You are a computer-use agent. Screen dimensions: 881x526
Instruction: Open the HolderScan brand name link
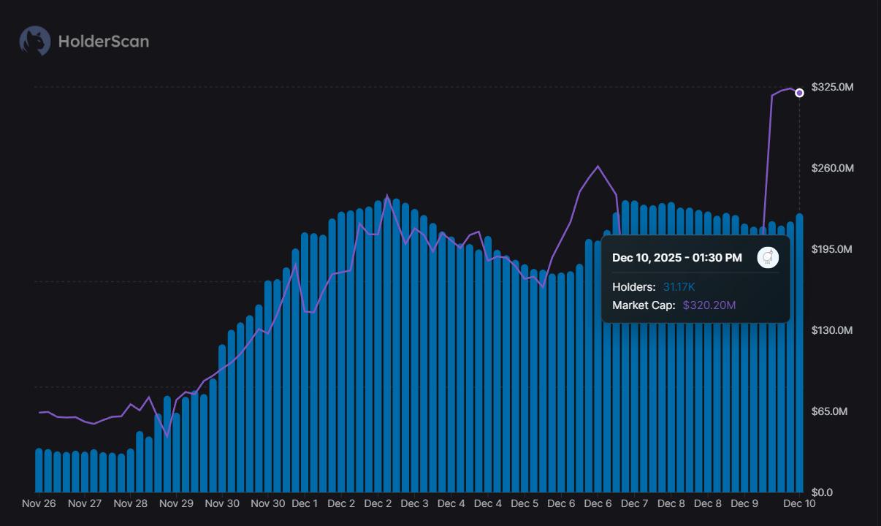click(x=103, y=42)
